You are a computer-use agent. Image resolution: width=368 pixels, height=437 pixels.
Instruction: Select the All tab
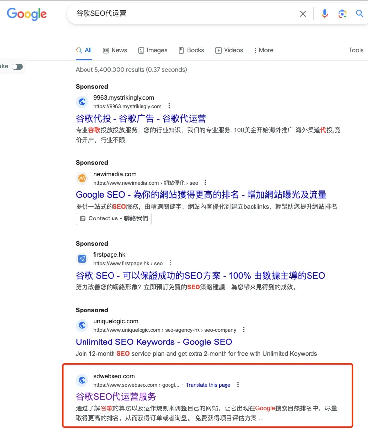[x=84, y=50]
